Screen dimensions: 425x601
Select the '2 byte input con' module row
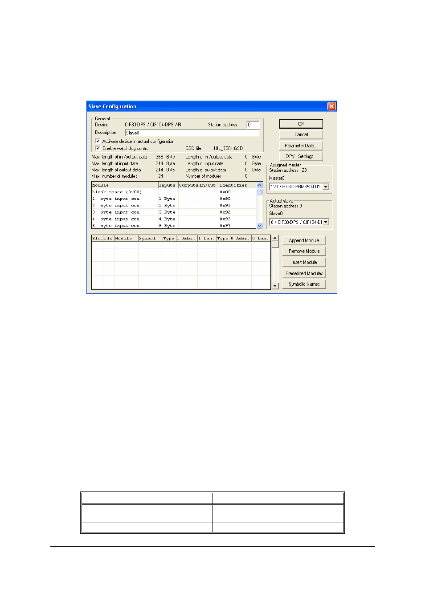point(174,205)
